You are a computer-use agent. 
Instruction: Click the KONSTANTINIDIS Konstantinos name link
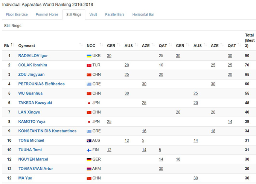point(47,131)
